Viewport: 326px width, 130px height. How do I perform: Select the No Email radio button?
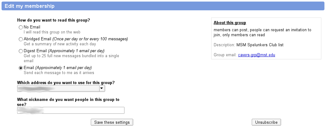(21, 27)
